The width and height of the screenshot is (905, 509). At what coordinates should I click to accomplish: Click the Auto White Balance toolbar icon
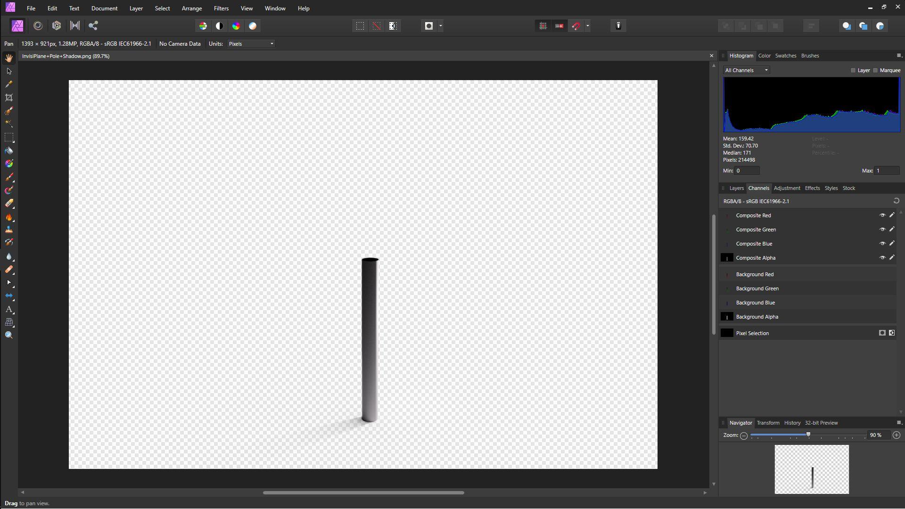(253, 26)
